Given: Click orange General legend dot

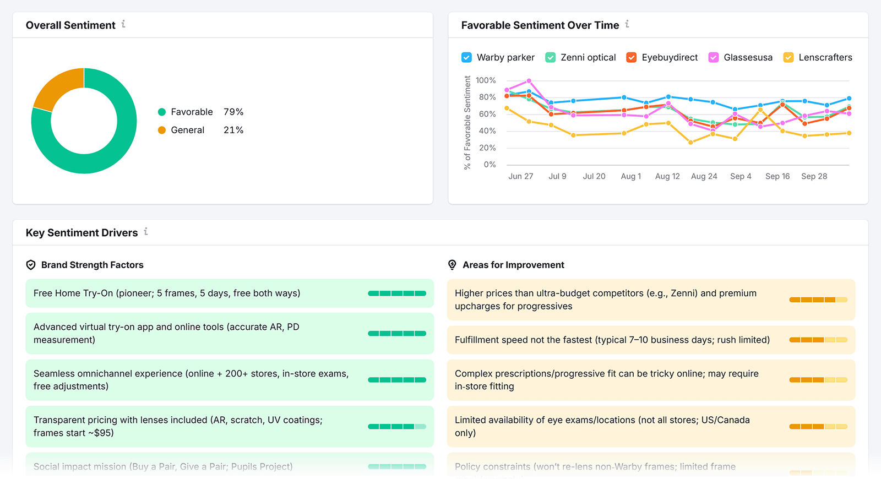Looking at the screenshot, I should click(x=162, y=130).
